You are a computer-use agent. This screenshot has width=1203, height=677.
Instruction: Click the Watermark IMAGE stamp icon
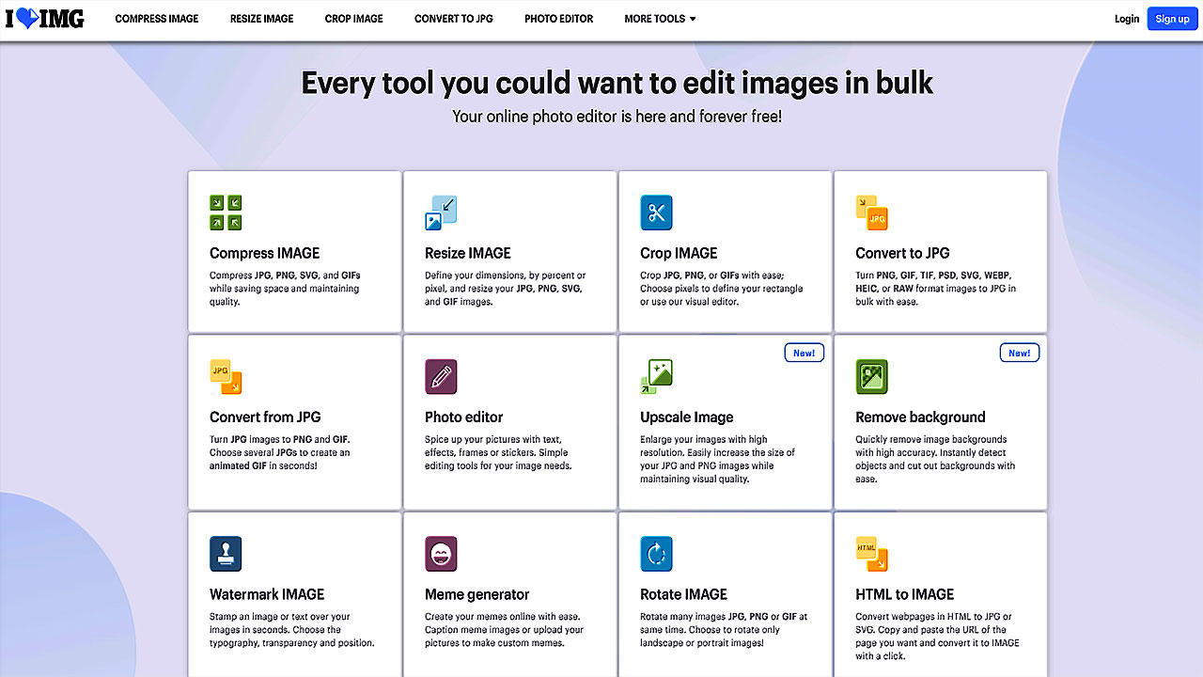coord(226,554)
